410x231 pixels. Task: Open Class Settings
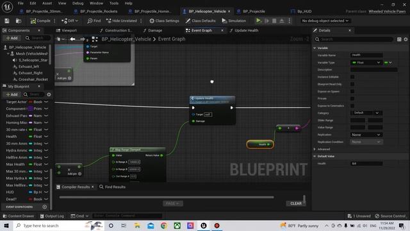[x=164, y=21]
